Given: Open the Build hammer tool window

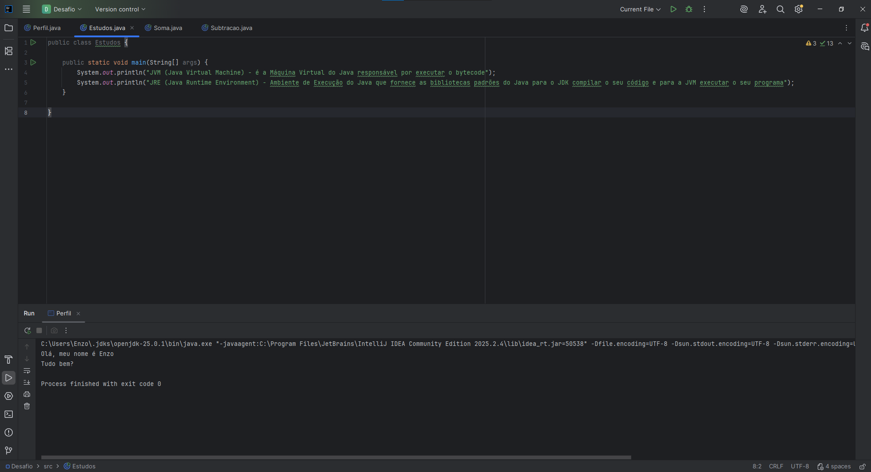Looking at the screenshot, I should pyautogui.click(x=9, y=360).
